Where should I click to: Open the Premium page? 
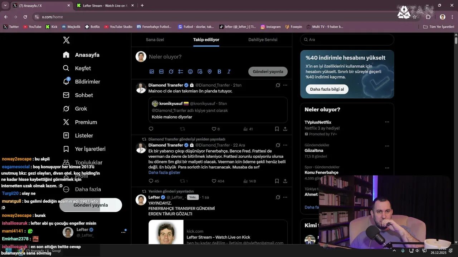tap(80, 122)
